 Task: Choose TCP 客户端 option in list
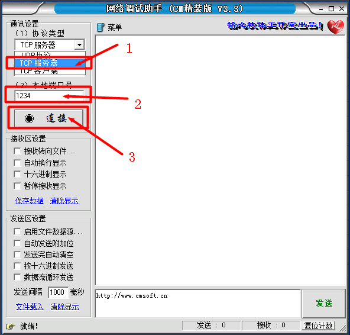[x=50, y=71]
